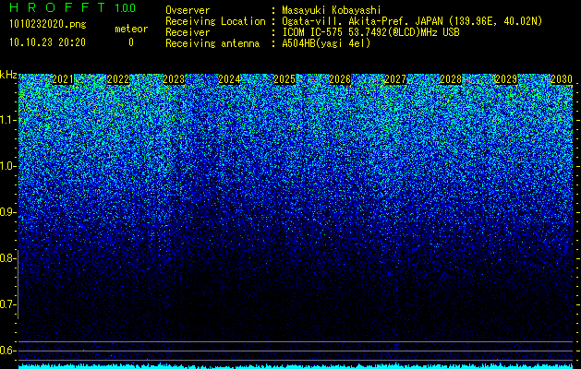Click the kHz axis unit label
This screenshot has width=581, height=369.
tap(8, 75)
